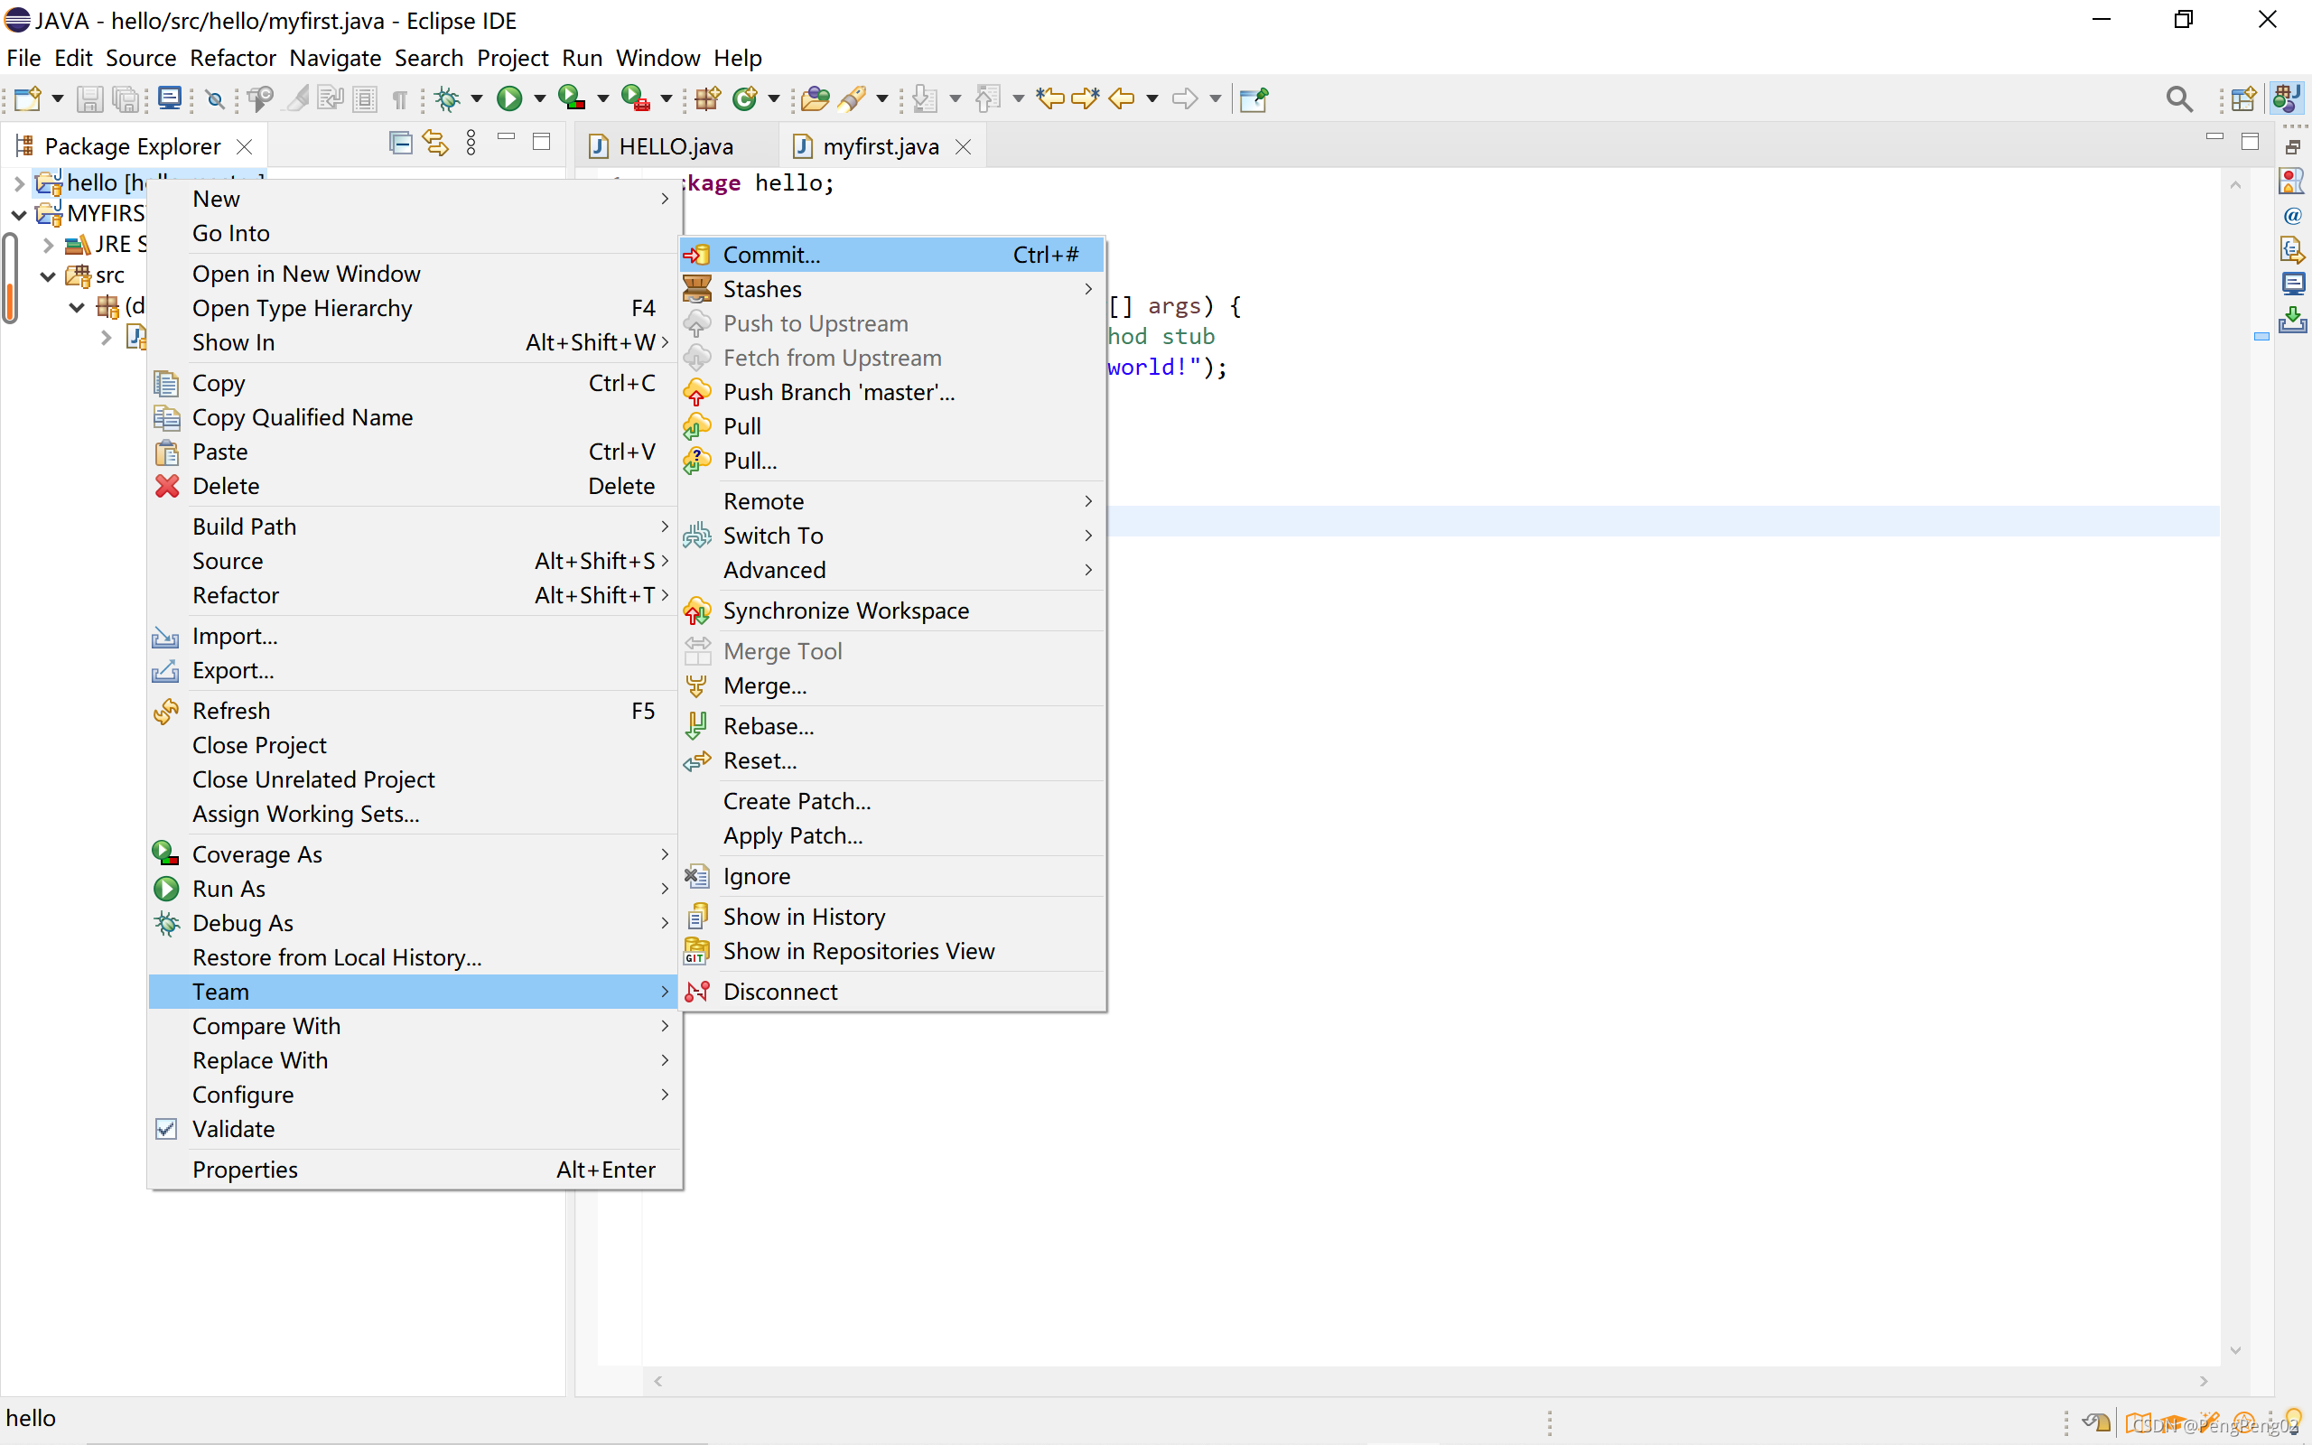Choose Push Branch 'master'... option
2312x1445 pixels.
838,392
